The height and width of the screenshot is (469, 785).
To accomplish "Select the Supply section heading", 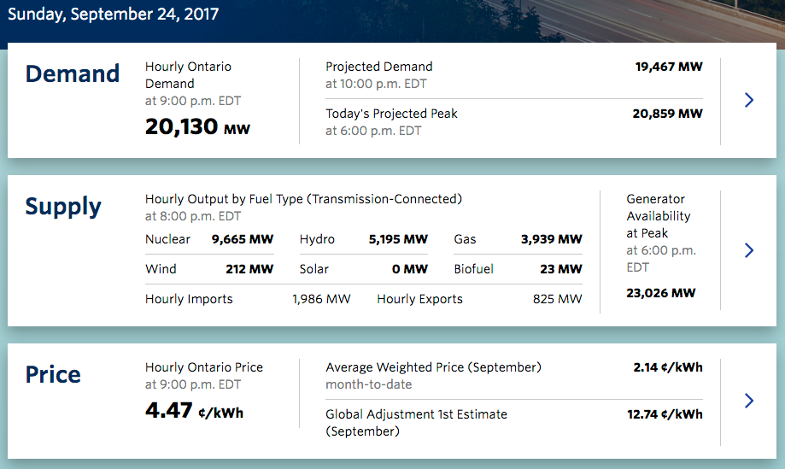I will pyautogui.click(x=63, y=207).
